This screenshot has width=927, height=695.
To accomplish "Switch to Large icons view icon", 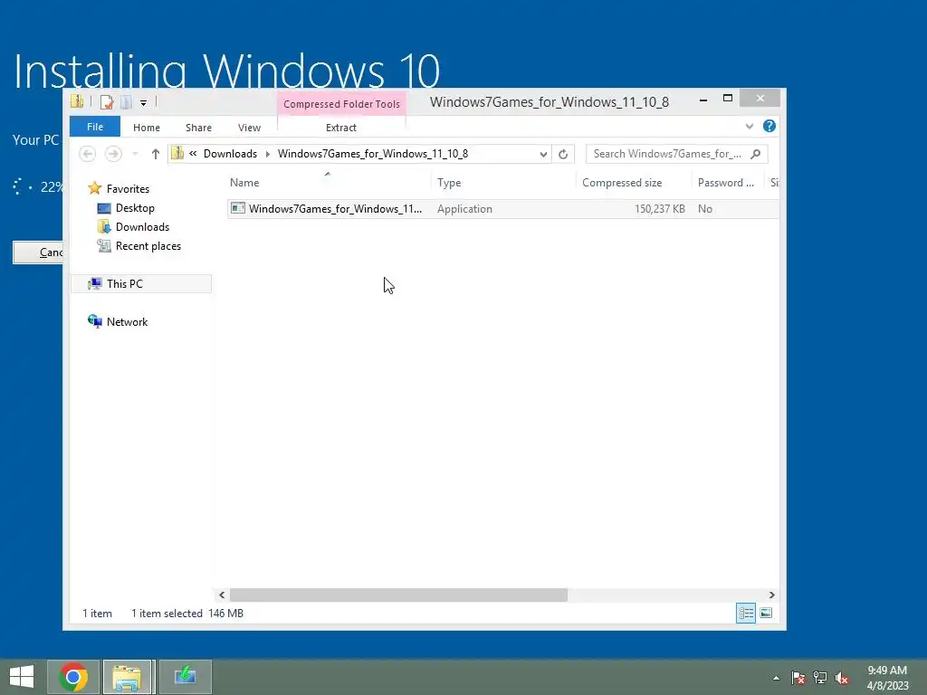I will (x=766, y=613).
